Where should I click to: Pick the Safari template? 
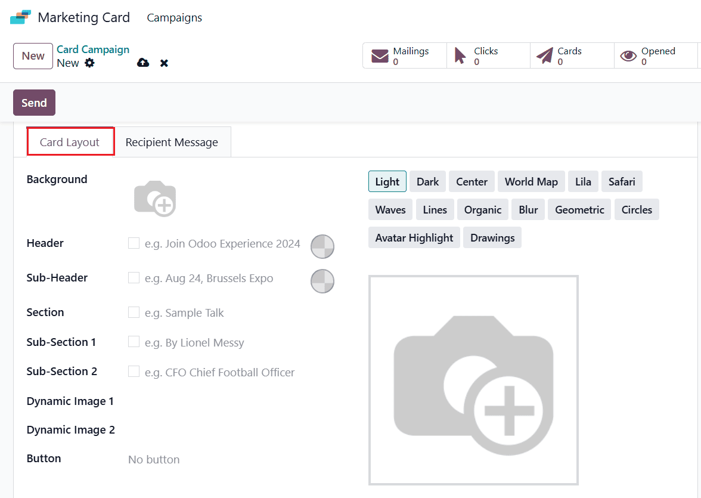pyautogui.click(x=621, y=181)
